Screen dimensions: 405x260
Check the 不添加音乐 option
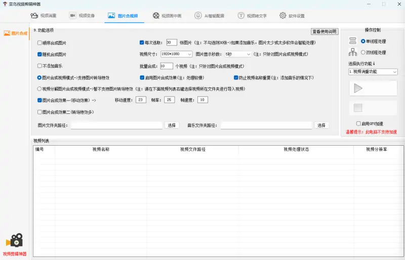coord(39,66)
